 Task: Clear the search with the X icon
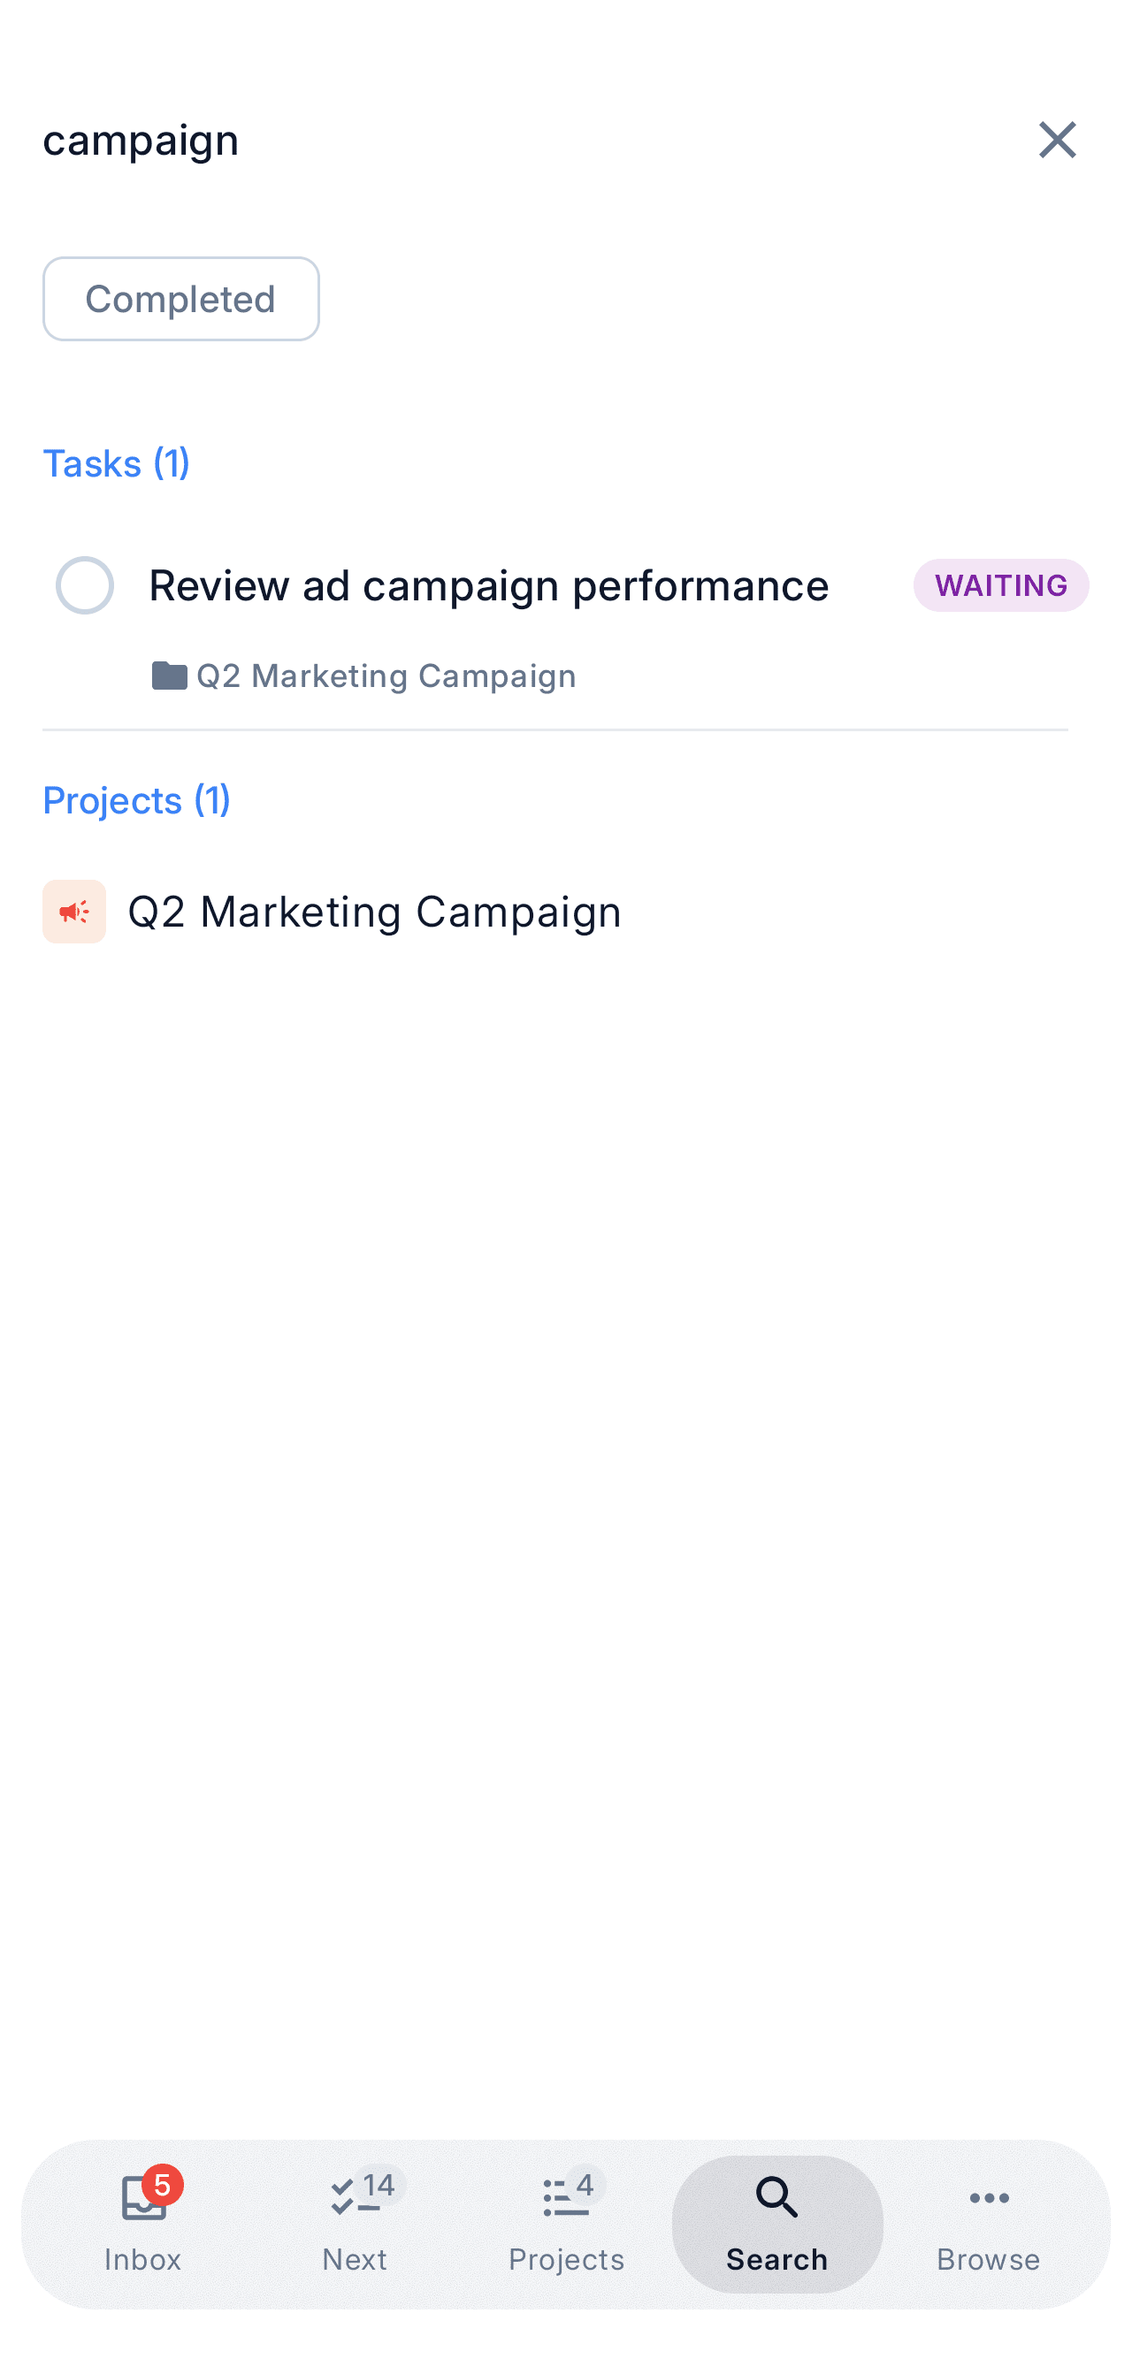[x=1058, y=140]
